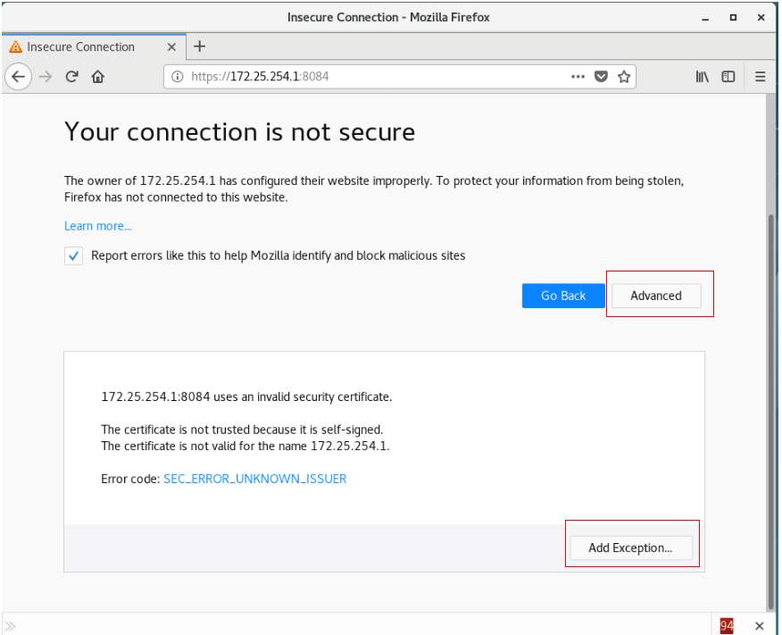Screen dimensions: 782x635
Task: Reload the current page
Action: pos(71,77)
